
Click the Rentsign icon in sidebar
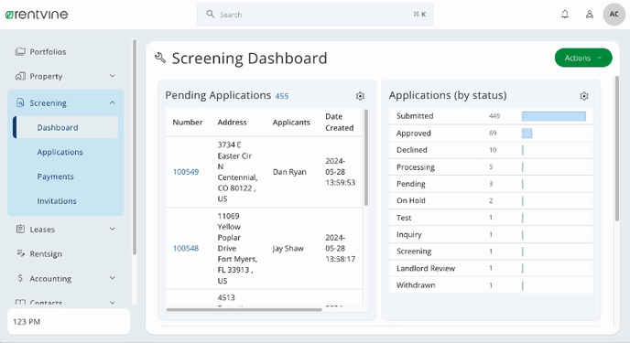(x=20, y=253)
